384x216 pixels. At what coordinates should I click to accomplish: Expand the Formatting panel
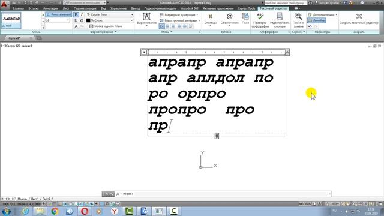point(103,32)
